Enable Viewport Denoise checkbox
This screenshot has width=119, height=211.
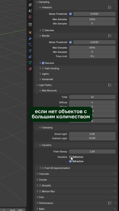(43, 30)
